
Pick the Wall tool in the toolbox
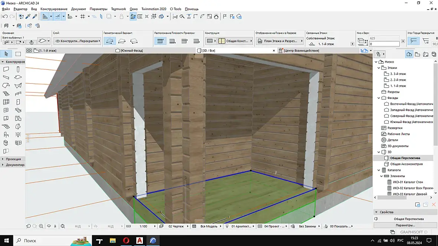[6, 69]
